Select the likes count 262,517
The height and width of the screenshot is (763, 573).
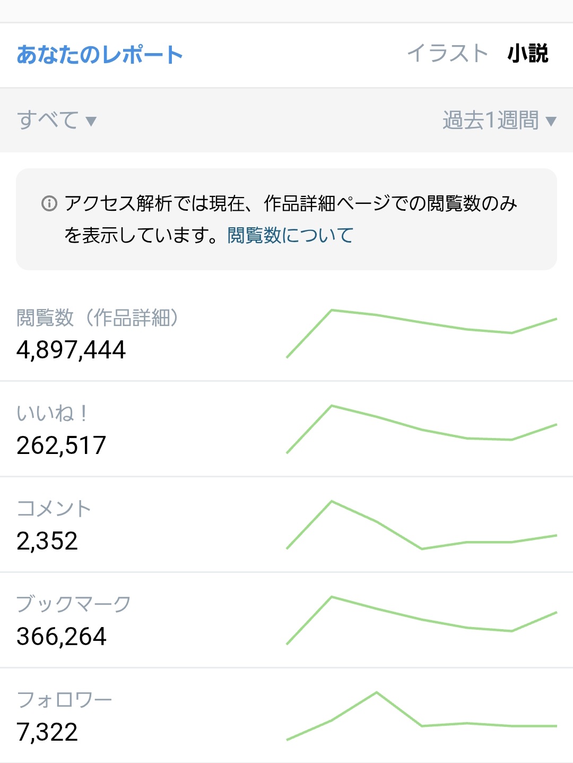62,445
